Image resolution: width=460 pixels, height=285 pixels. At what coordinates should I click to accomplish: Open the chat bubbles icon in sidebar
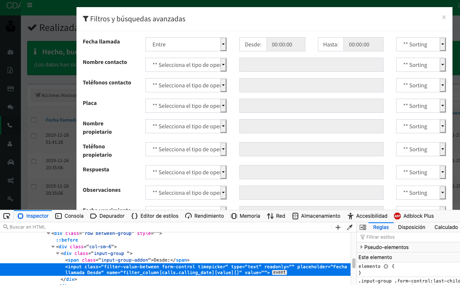(x=10, y=107)
